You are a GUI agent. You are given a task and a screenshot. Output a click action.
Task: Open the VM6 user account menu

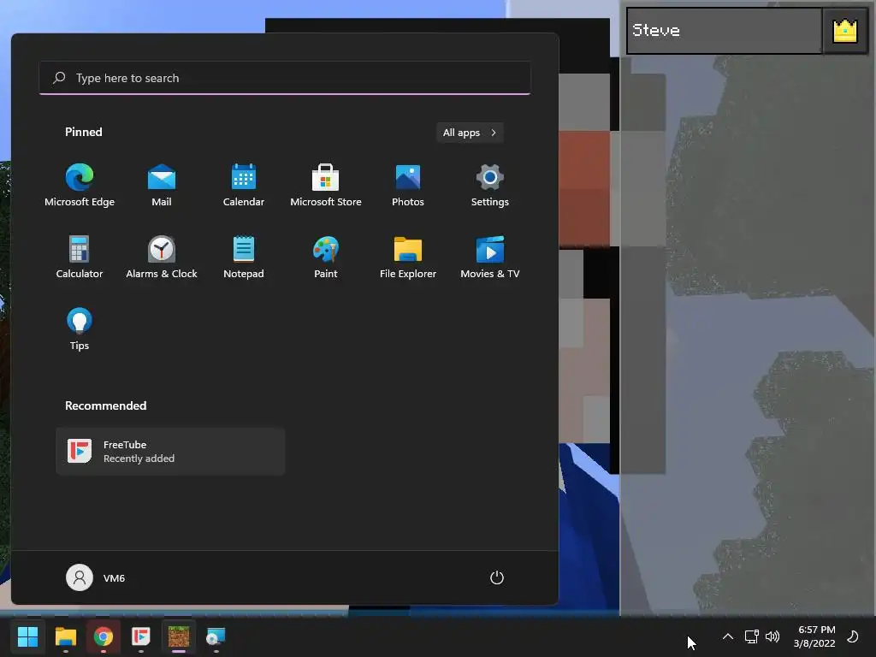pos(96,577)
